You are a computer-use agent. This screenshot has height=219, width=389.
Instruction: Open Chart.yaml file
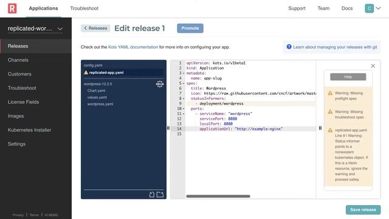(96, 91)
